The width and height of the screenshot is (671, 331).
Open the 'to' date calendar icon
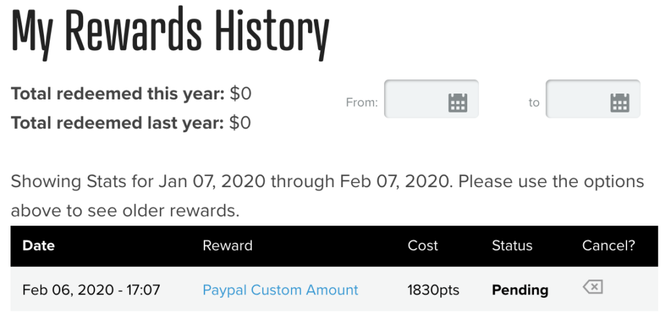pyautogui.click(x=620, y=103)
